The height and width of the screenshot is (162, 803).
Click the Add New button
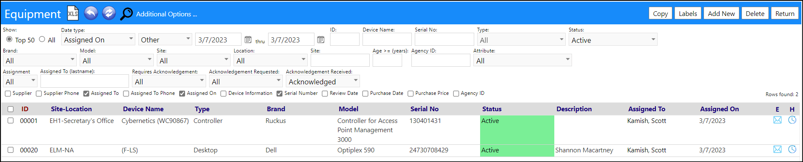click(x=721, y=13)
